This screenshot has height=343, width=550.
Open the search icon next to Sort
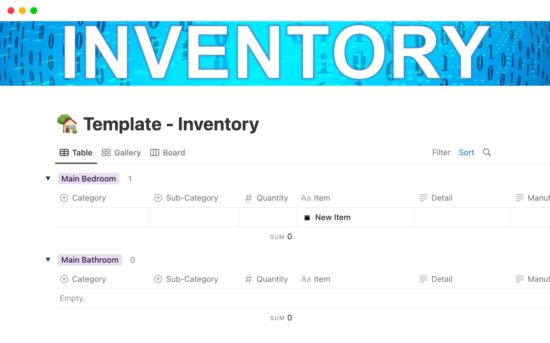tap(486, 152)
